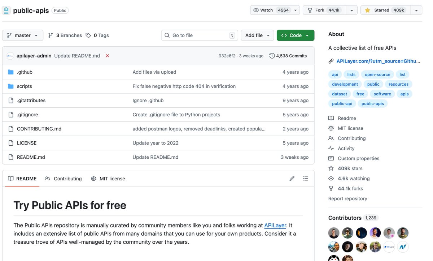Click the star icon beside 409k stars
The height and width of the screenshot is (261, 433).
331,168
